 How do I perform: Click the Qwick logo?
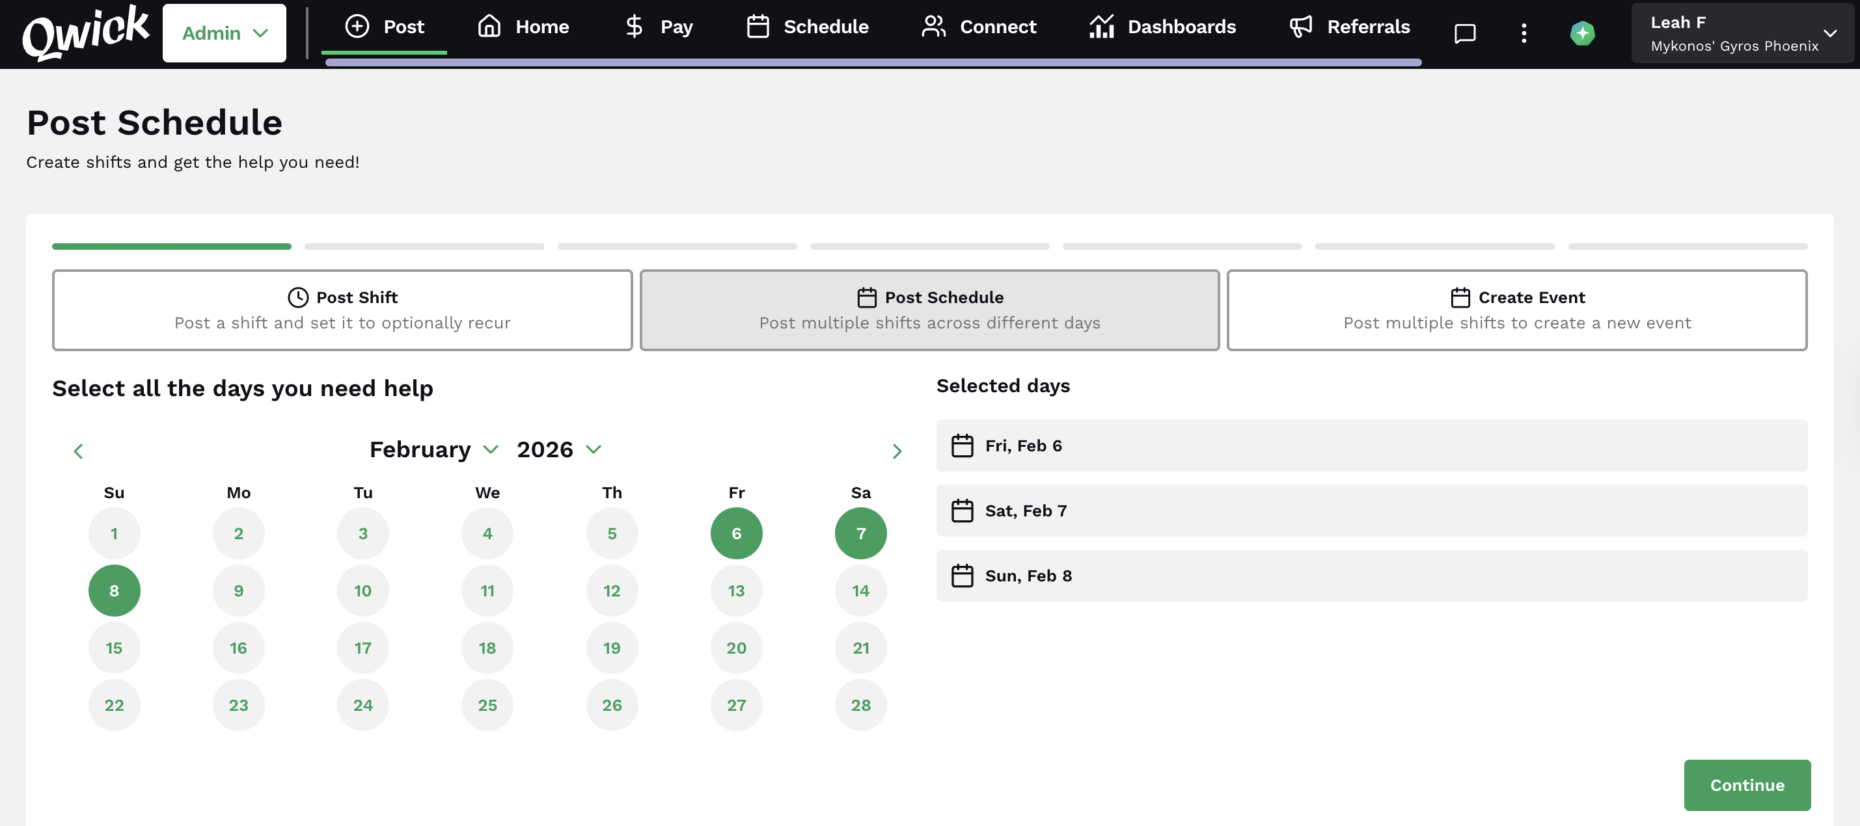click(85, 33)
